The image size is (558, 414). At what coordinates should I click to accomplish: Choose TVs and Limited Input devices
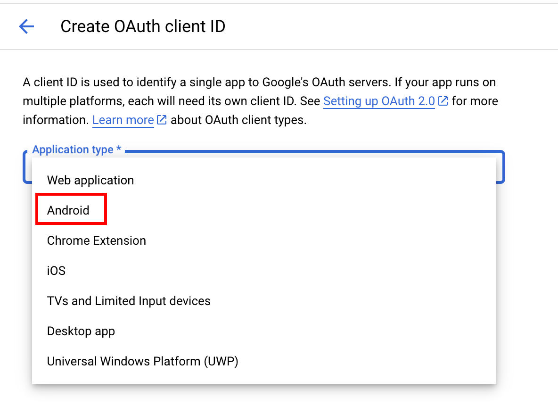click(x=128, y=301)
